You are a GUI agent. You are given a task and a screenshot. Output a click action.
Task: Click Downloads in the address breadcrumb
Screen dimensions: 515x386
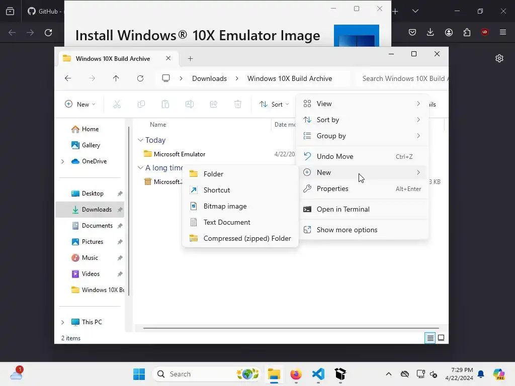(x=209, y=78)
